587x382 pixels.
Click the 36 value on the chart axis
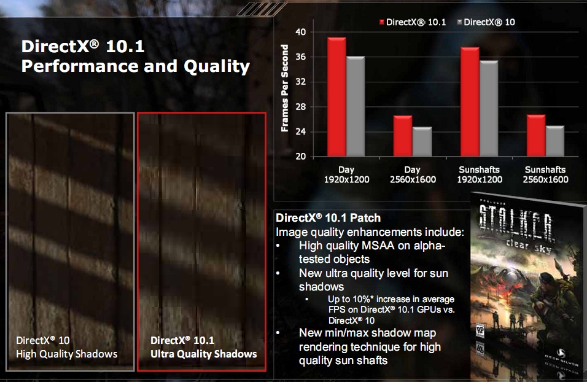pyautogui.click(x=301, y=57)
